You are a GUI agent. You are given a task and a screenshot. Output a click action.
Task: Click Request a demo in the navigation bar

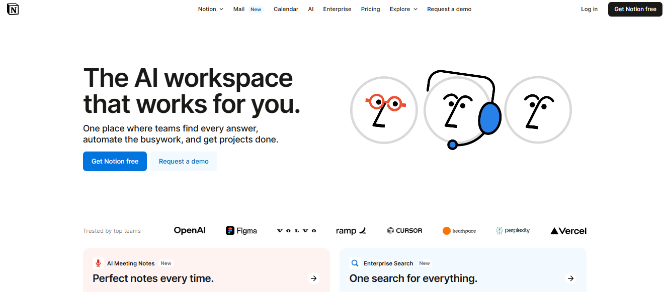449,9
